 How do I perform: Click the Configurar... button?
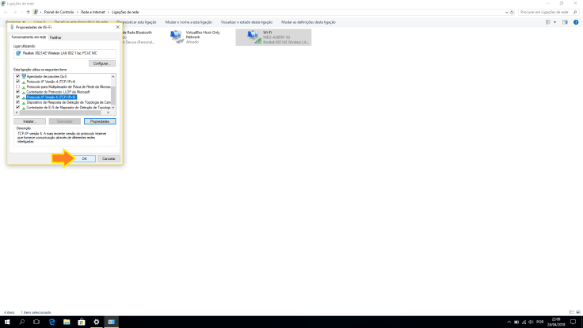101,63
